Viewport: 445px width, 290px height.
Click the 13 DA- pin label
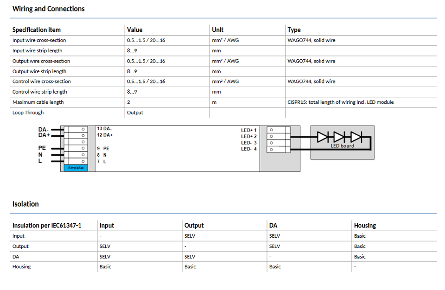point(104,128)
